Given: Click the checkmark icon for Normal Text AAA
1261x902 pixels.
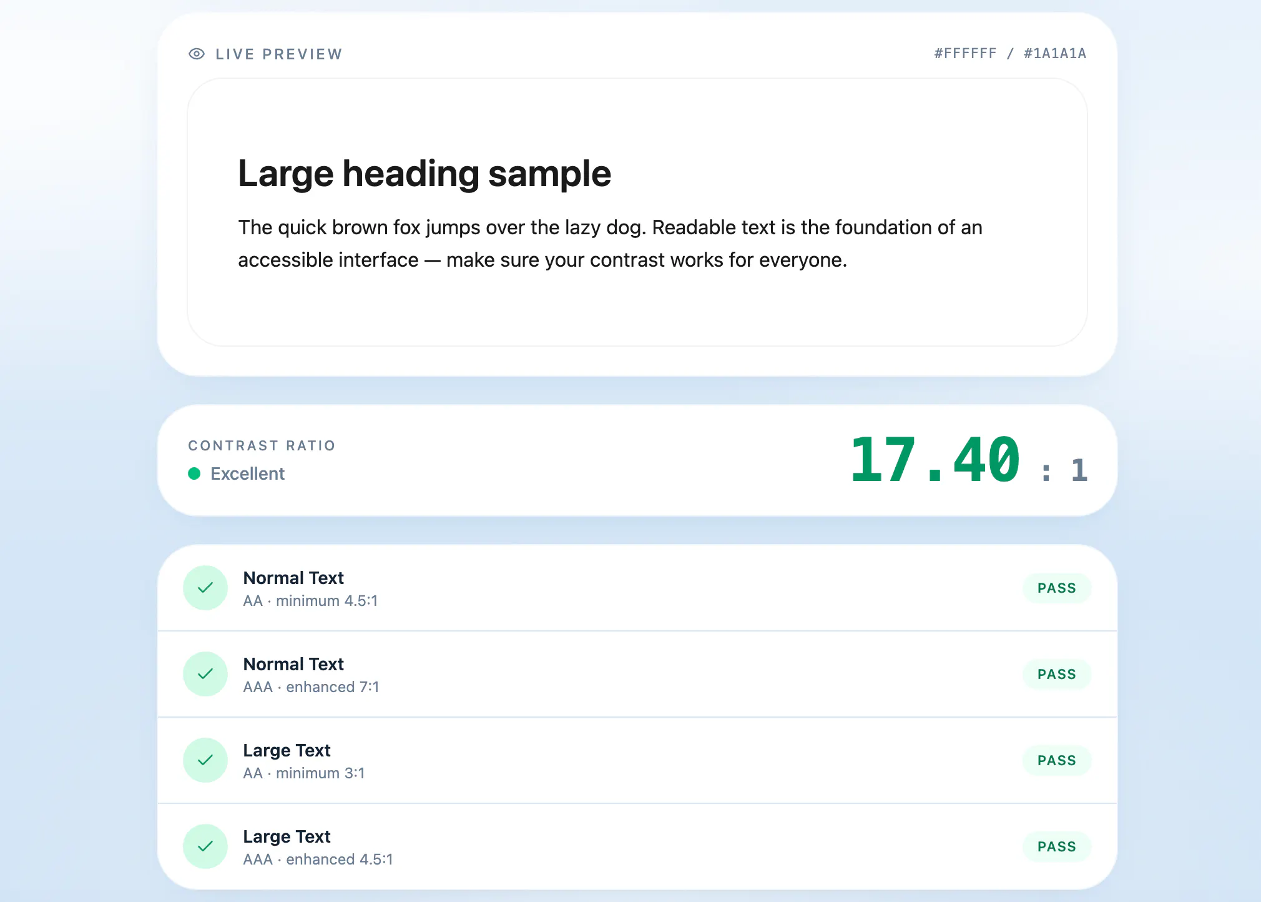Looking at the screenshot, I should click(205, 674).
